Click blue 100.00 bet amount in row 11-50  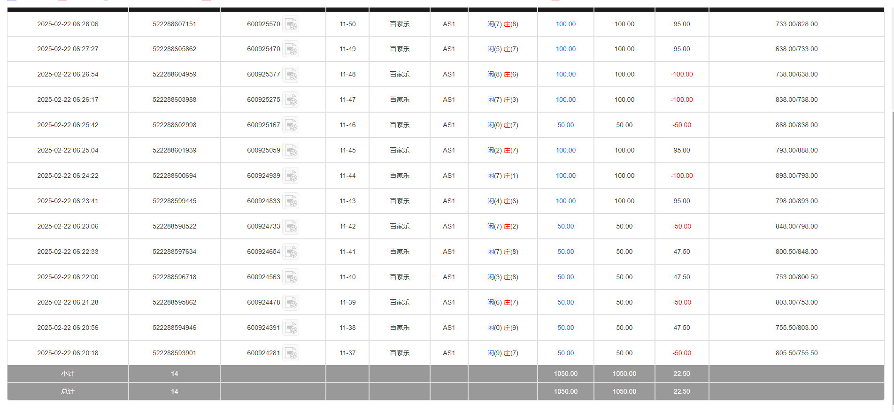tap(565, 24)
